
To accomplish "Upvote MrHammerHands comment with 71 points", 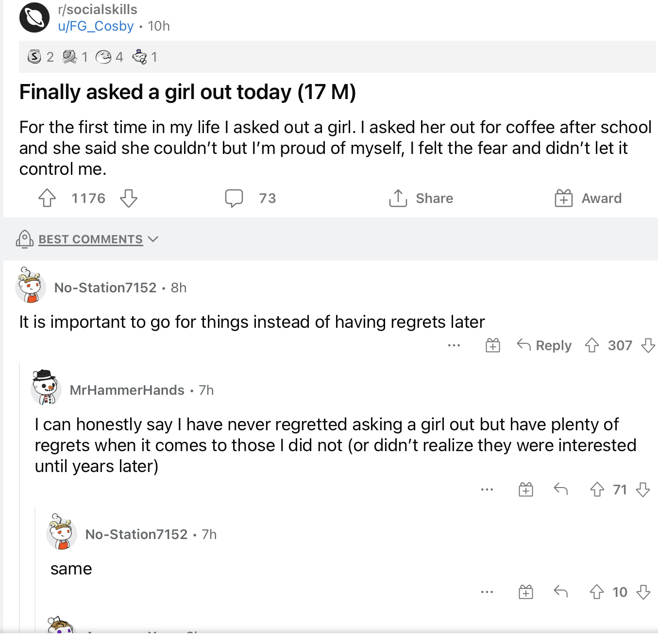I will pos(597,489).
